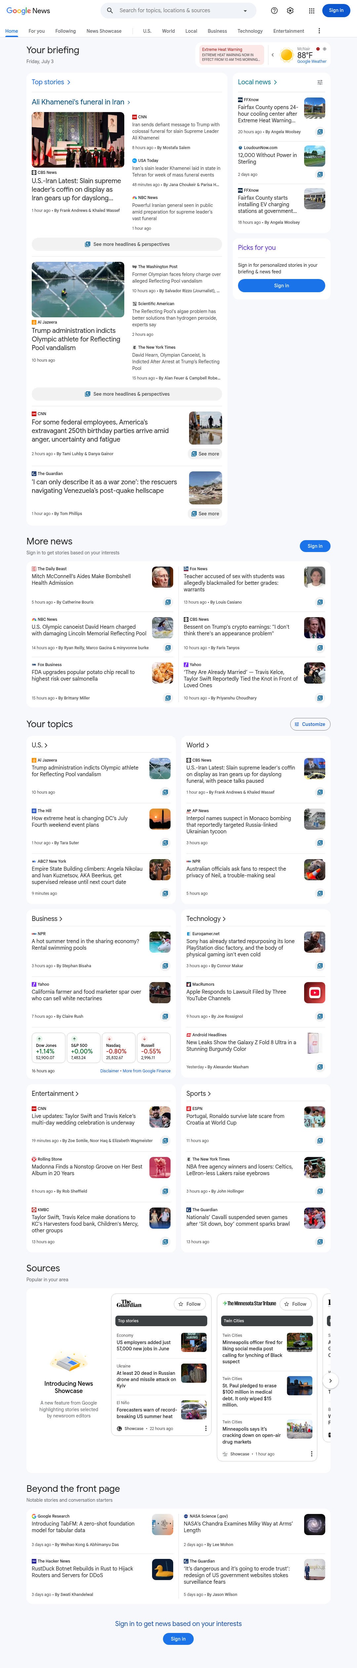The width and height of the screenshot is (357, 1668).
Task: Select the Local tab in navigation
Action: pos(191,31)
